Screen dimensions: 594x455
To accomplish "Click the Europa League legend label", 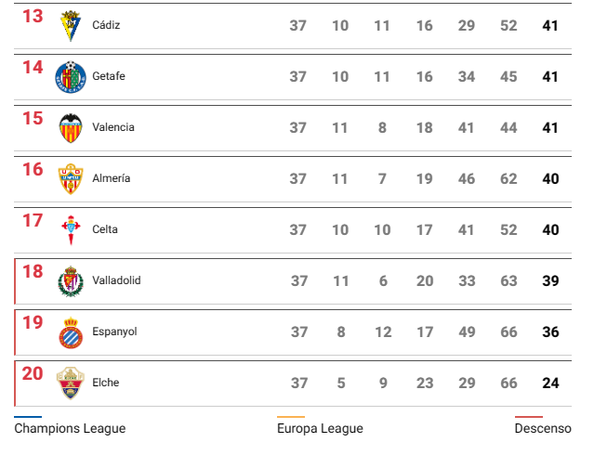I will (x=320, y=429).
